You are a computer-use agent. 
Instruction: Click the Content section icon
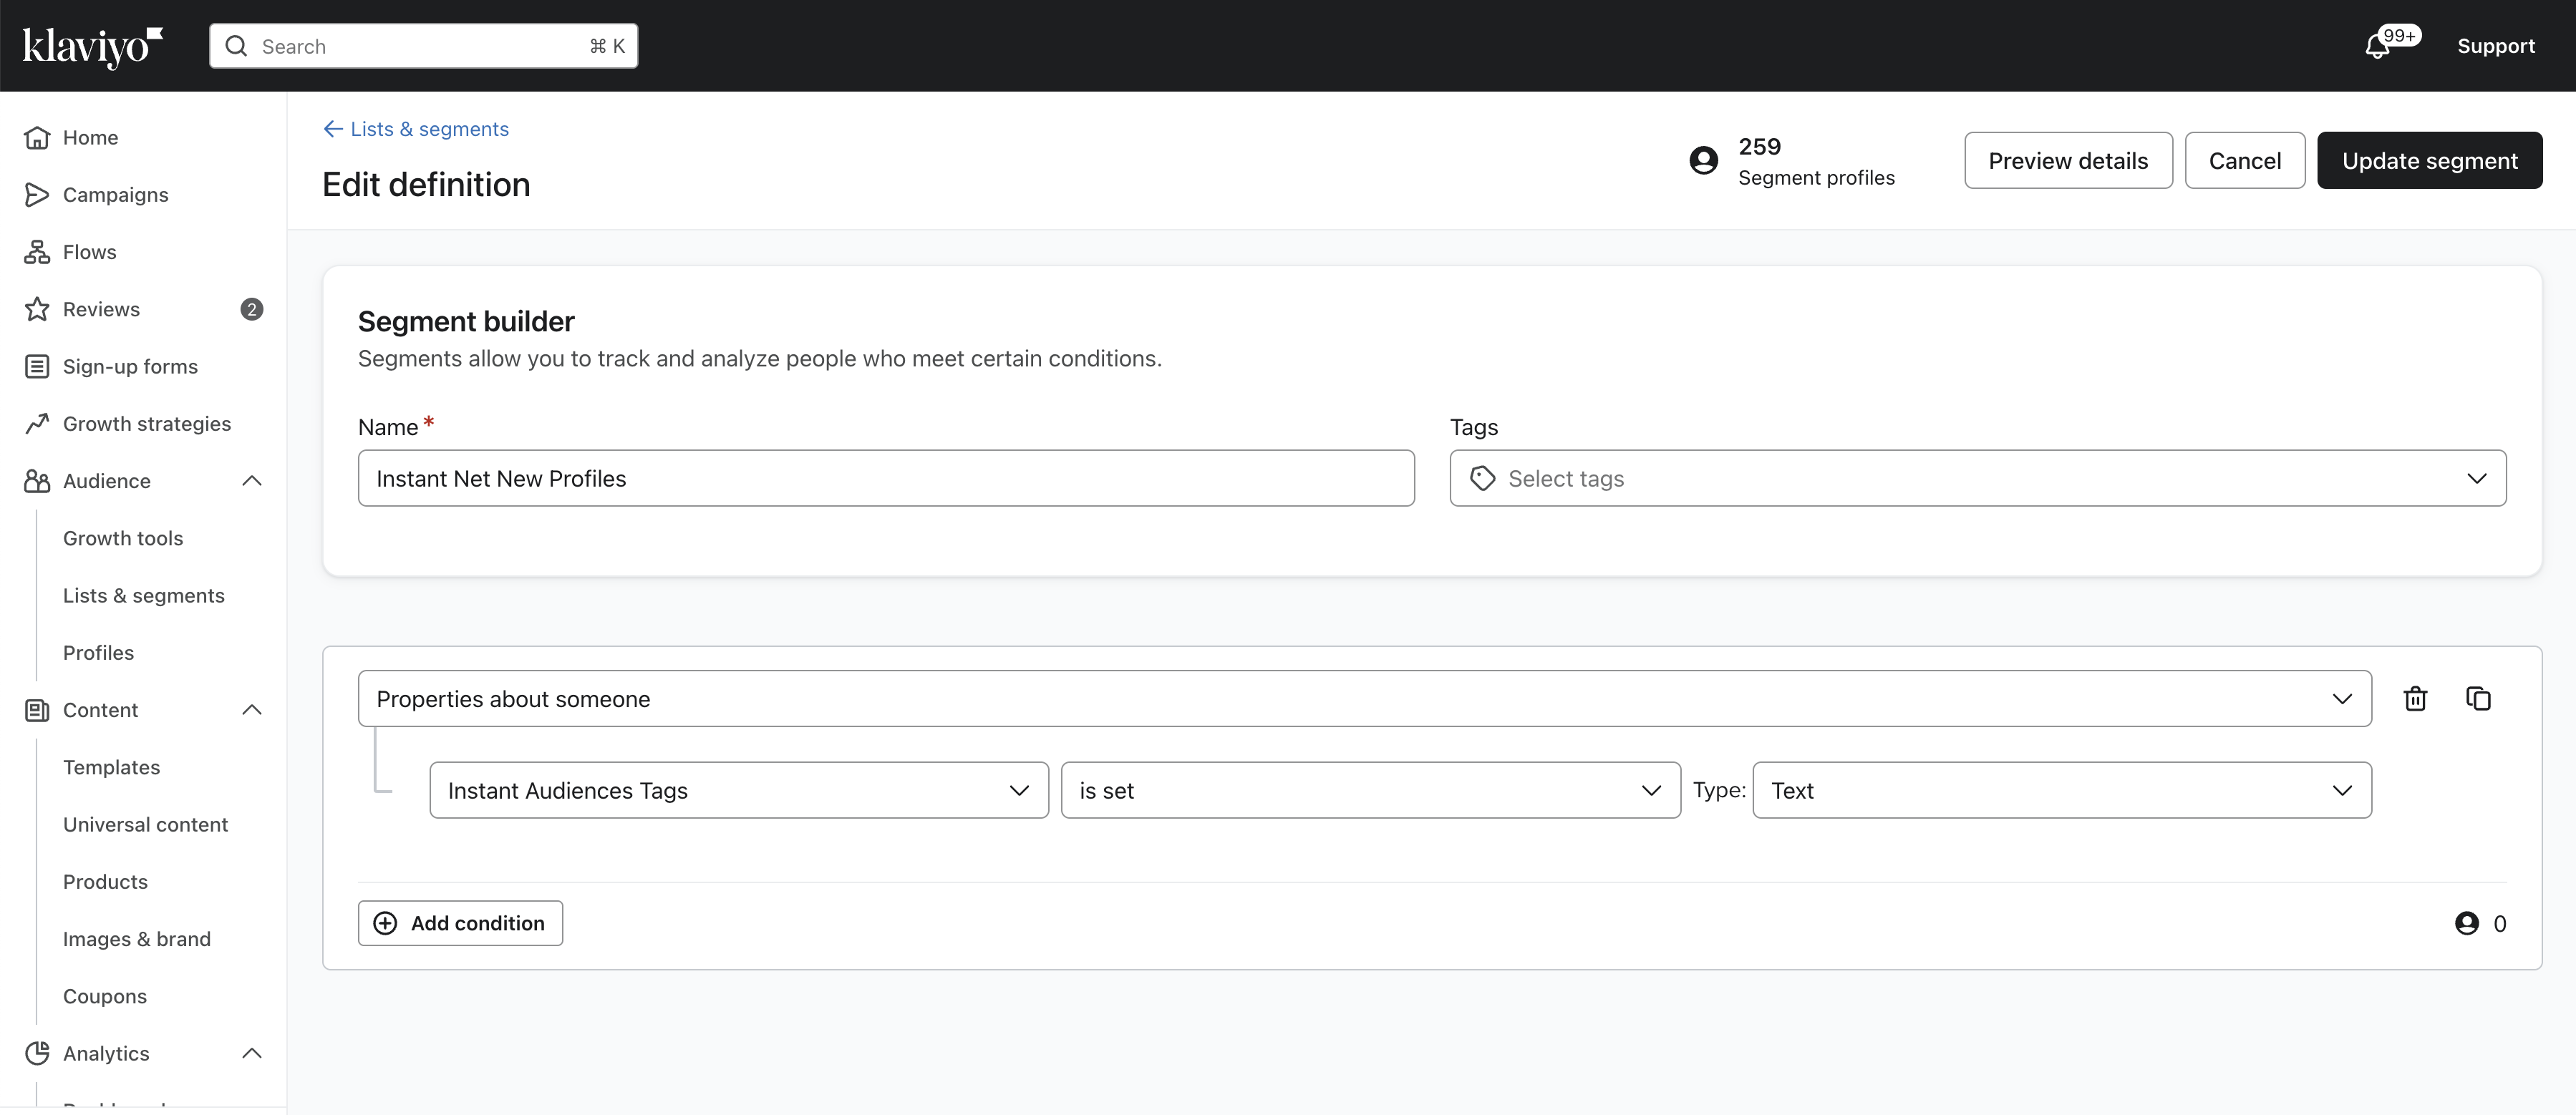pos(37,710)
